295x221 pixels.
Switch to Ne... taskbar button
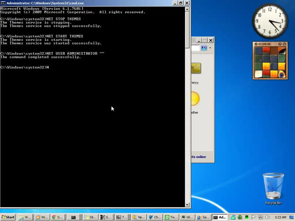click(x=139, y=217)
